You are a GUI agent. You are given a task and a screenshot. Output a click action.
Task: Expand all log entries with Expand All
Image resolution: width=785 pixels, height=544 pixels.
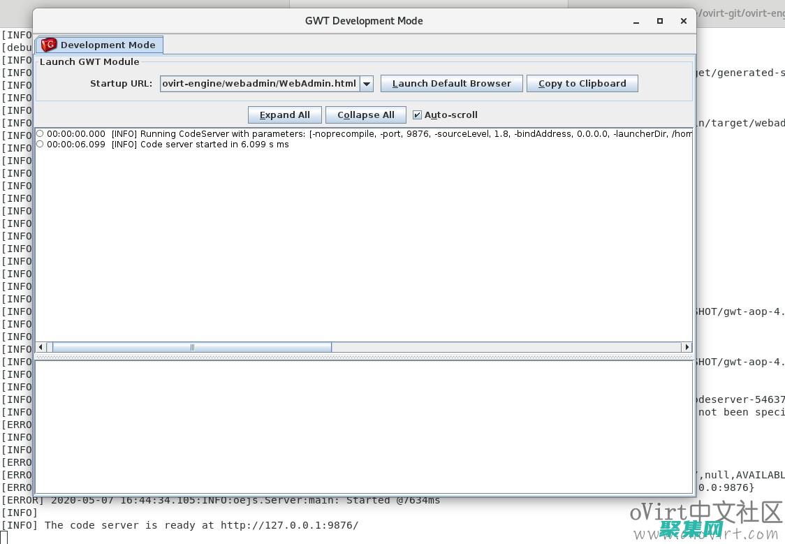(x=284, y=115)
